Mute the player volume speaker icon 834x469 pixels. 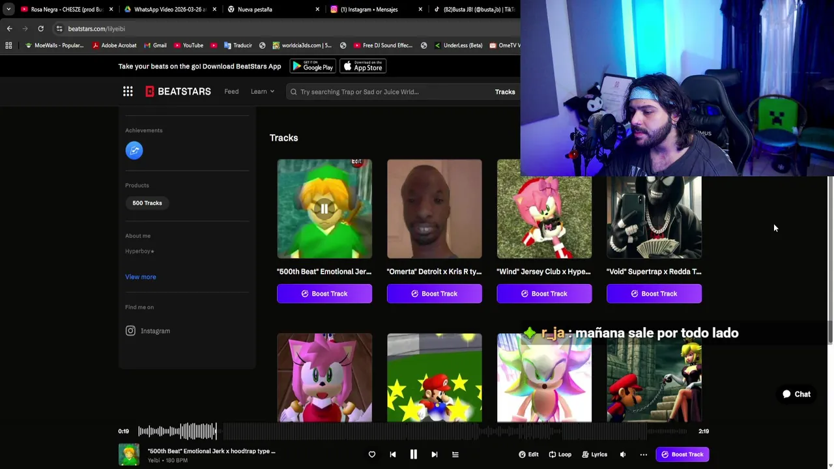[623, 455]
